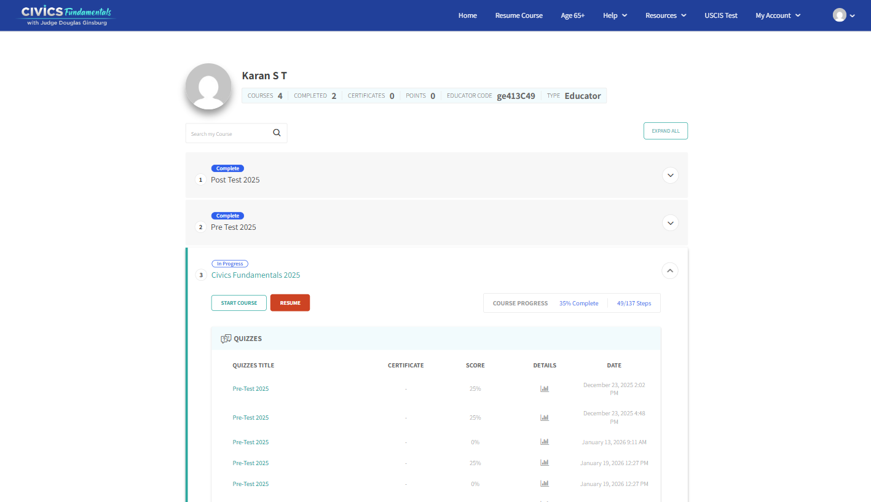Expand the Post Test 2025 course row

(x=670, y=175)
